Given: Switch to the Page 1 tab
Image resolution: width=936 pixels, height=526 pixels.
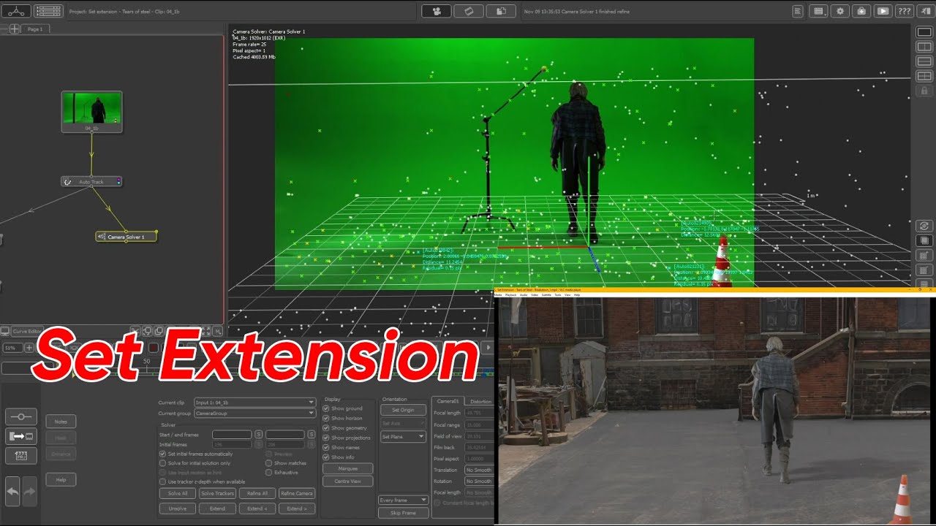Looking at the screenshot, I should click(x=34, y=29).
